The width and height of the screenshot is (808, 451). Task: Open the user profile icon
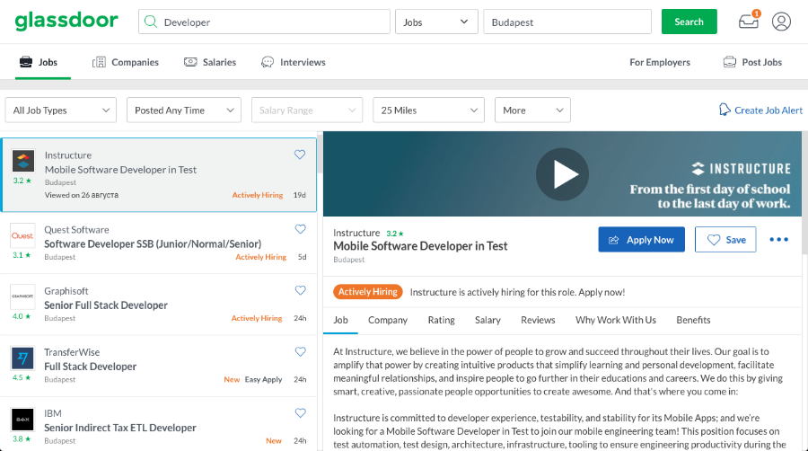[x=781, y=22]
